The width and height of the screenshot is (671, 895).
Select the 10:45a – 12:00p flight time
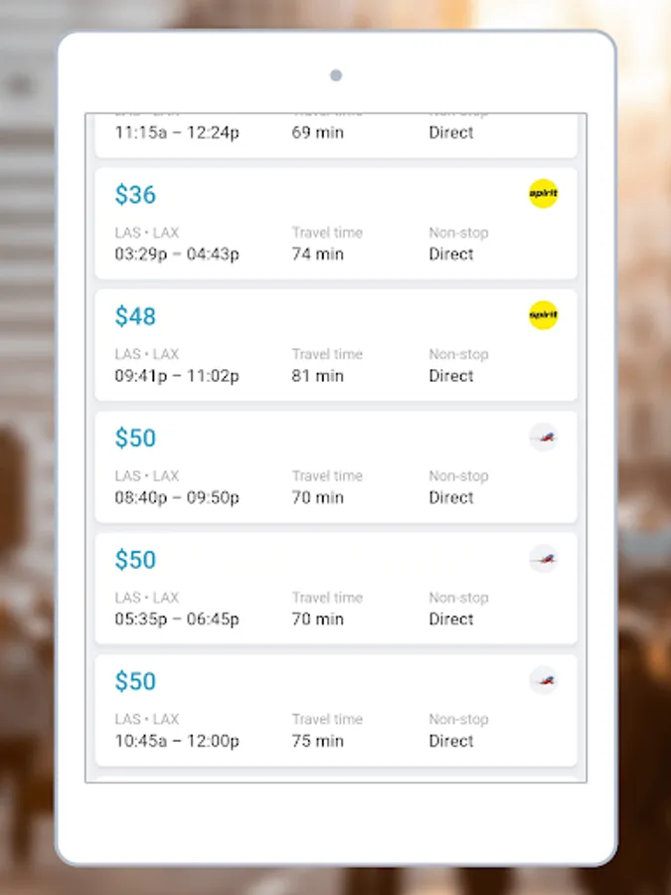[177, 741]
